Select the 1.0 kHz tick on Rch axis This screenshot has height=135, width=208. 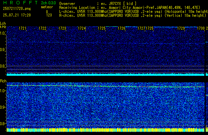coord(3,91)
